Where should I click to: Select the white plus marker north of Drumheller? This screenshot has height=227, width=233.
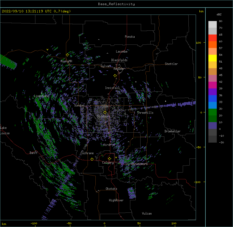(165, 101)
